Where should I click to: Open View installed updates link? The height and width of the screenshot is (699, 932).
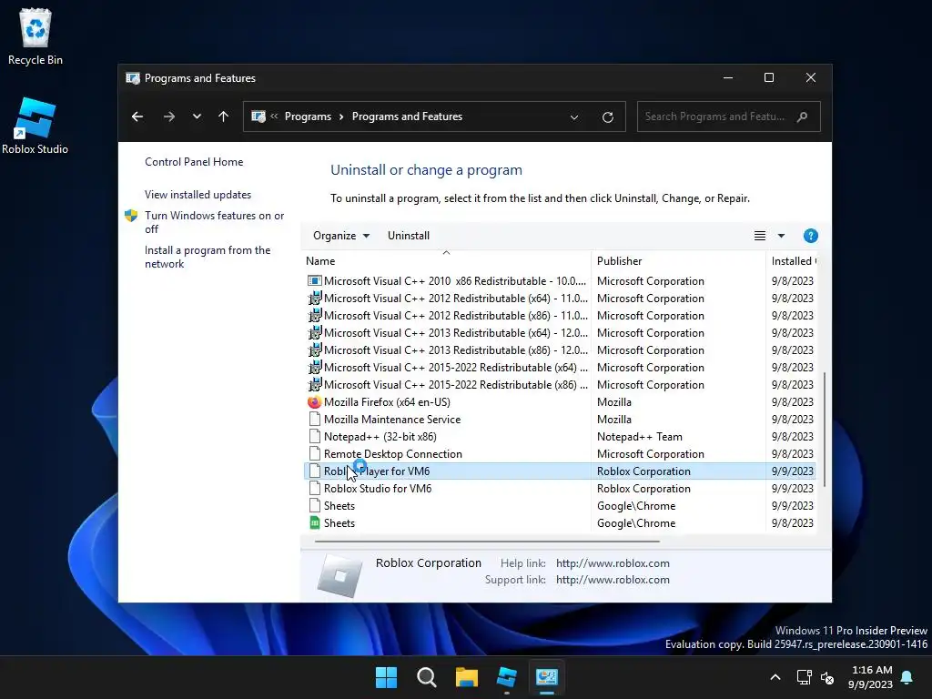[198, 195]
